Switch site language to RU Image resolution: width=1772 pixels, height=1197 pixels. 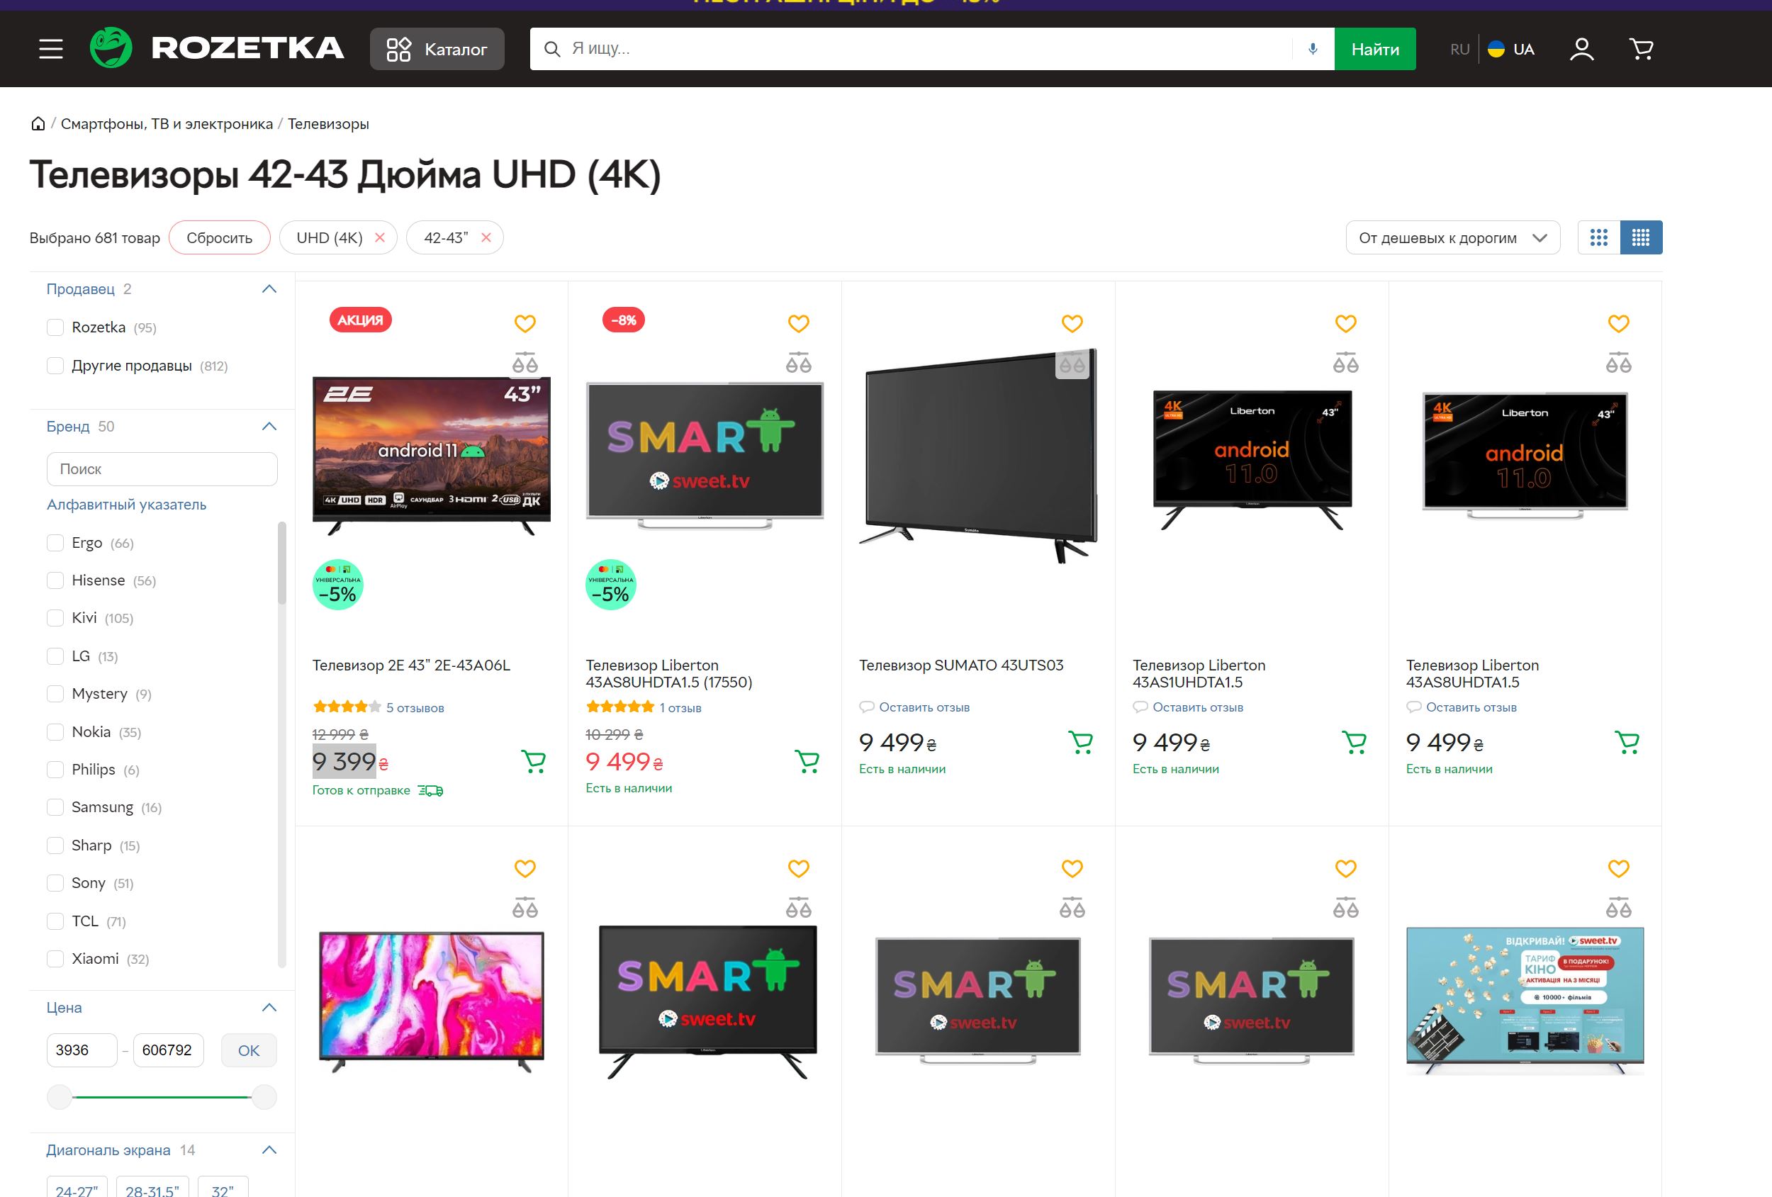(1459, 50)
